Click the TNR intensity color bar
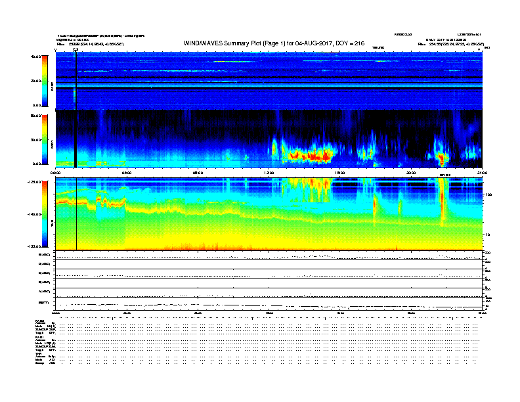520x402 pixels. (45, 214)
